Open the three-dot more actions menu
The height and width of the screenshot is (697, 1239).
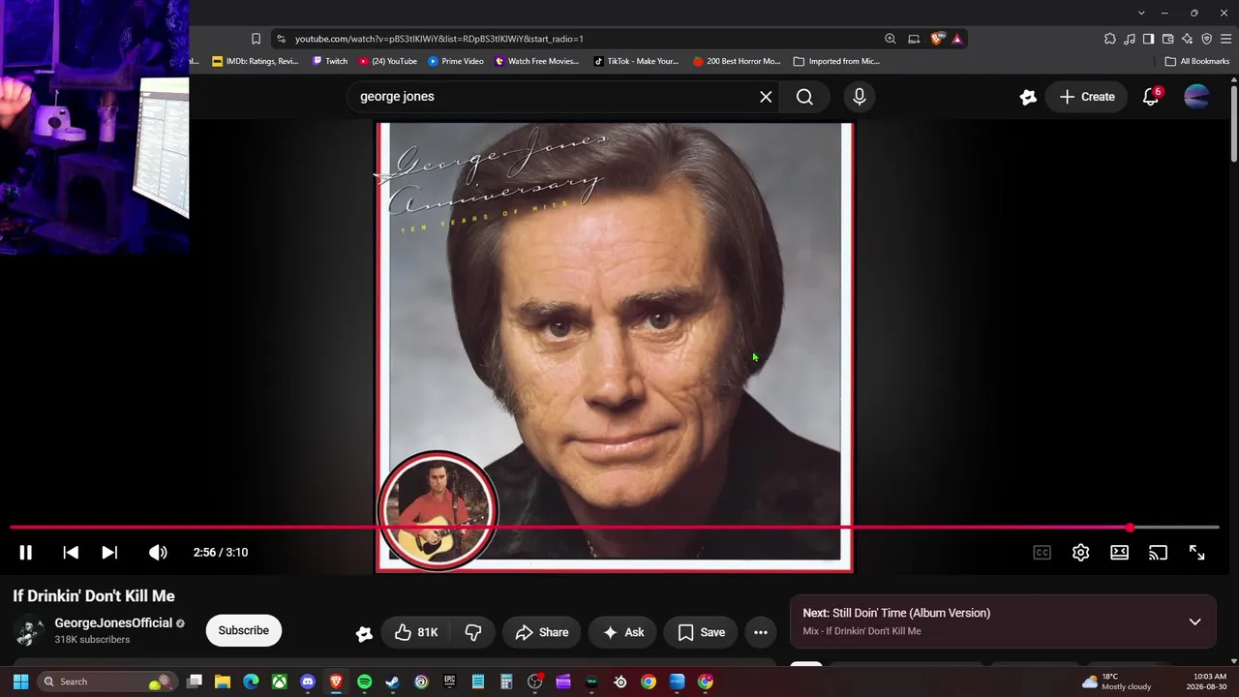pyautogui.click(x=761, y=632)
